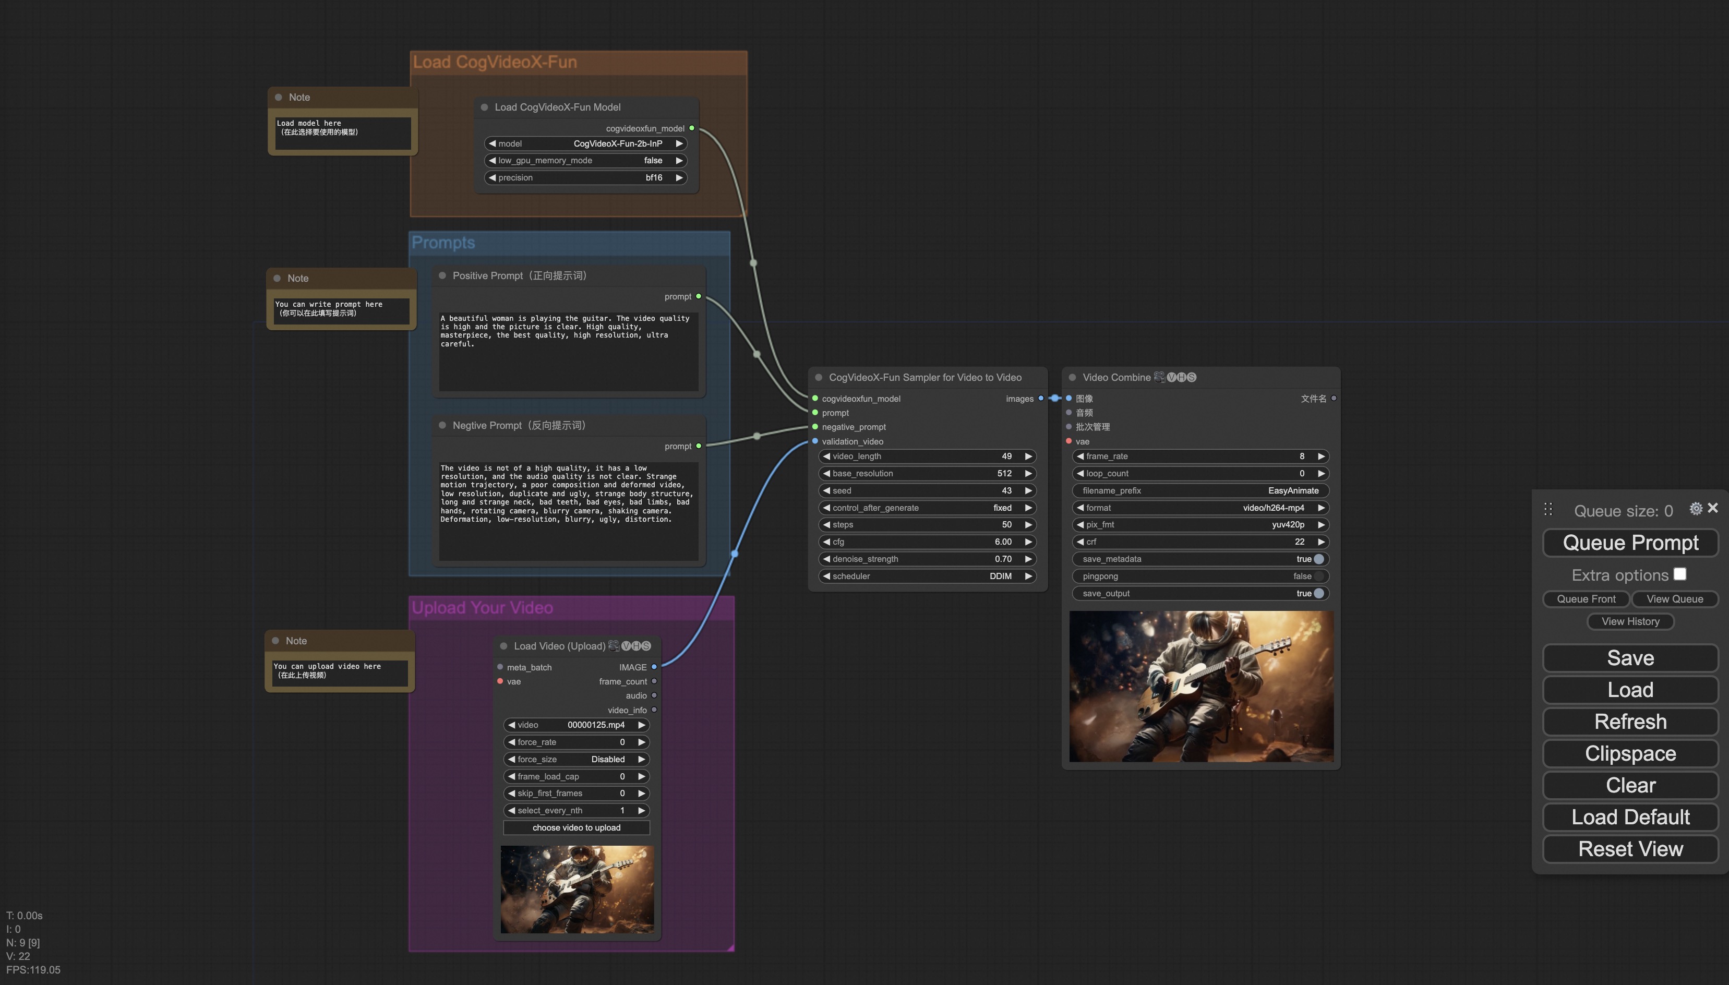Screen dimensions: 1729x985
Task: Click the Video Combine preview thumbnail
Action: pyautogui.click(x=1202, y=686)
